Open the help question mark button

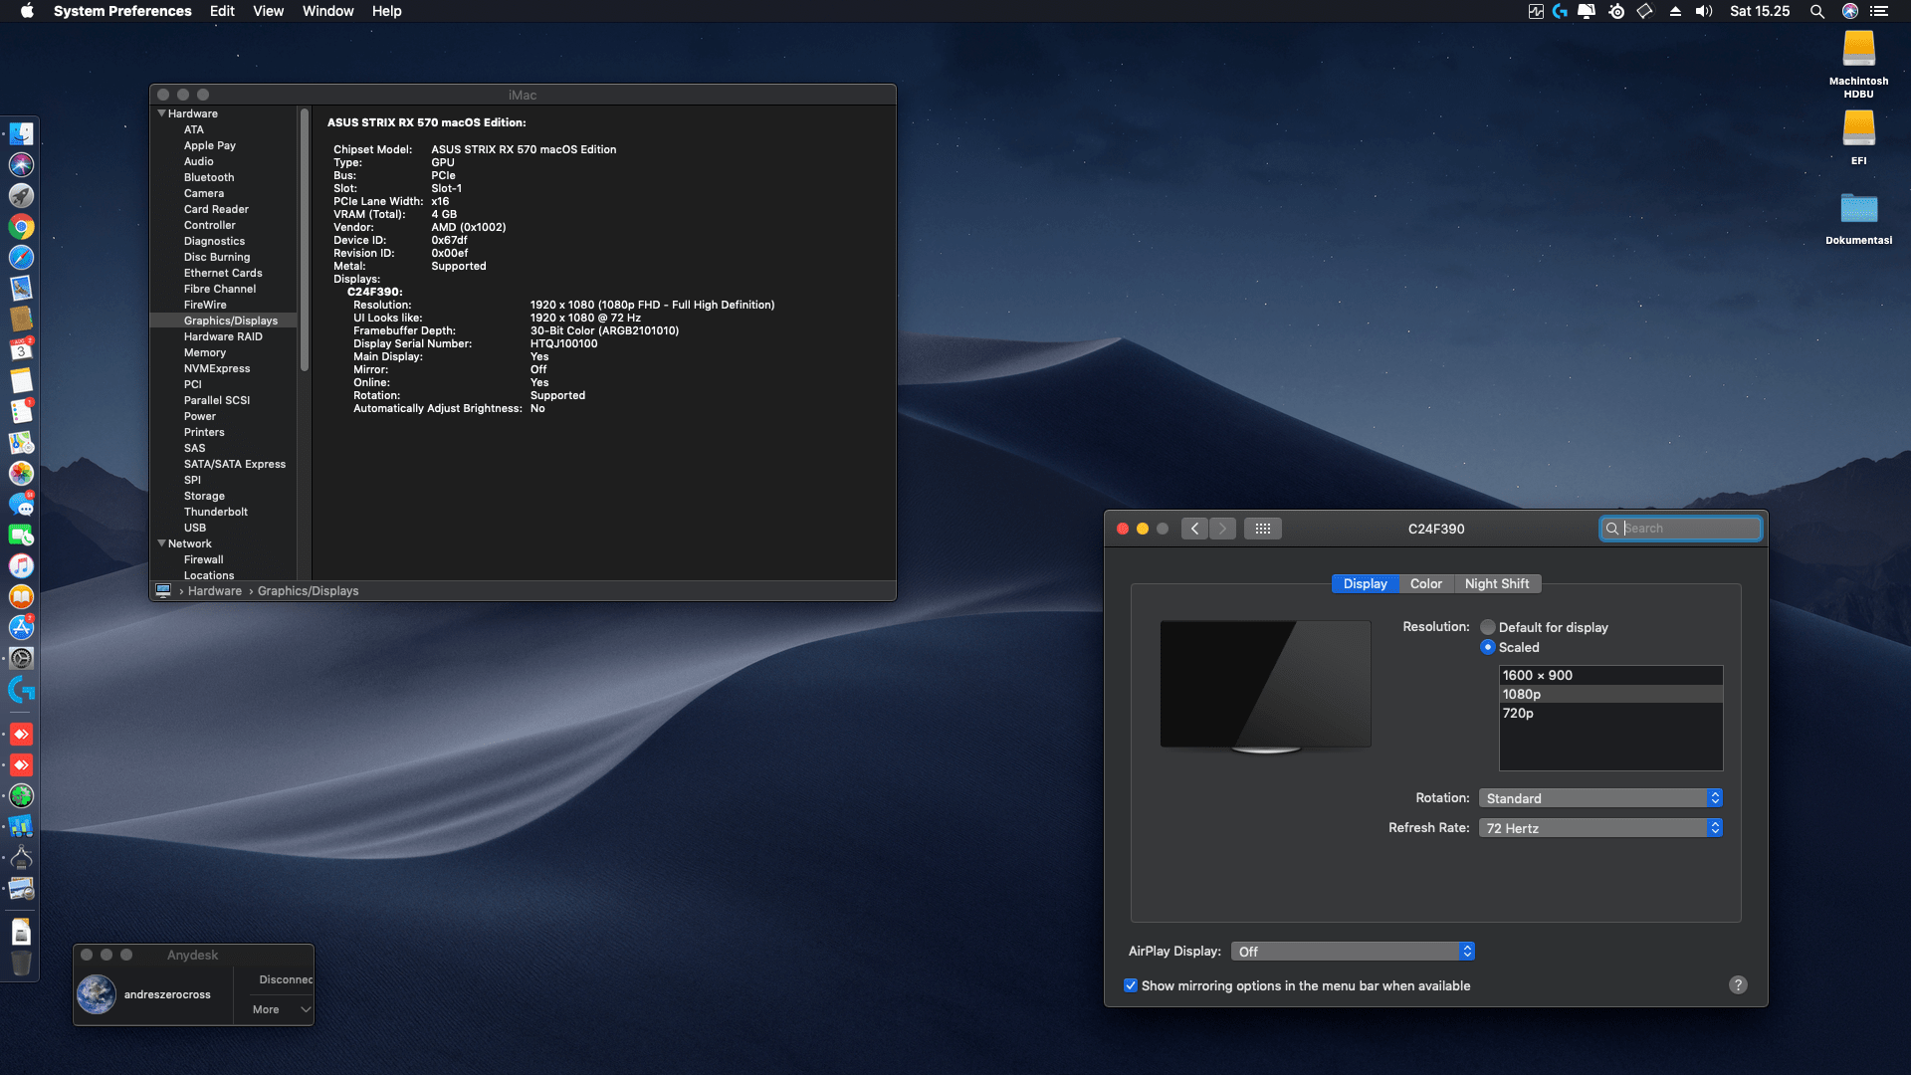(x=1738, y=984)
